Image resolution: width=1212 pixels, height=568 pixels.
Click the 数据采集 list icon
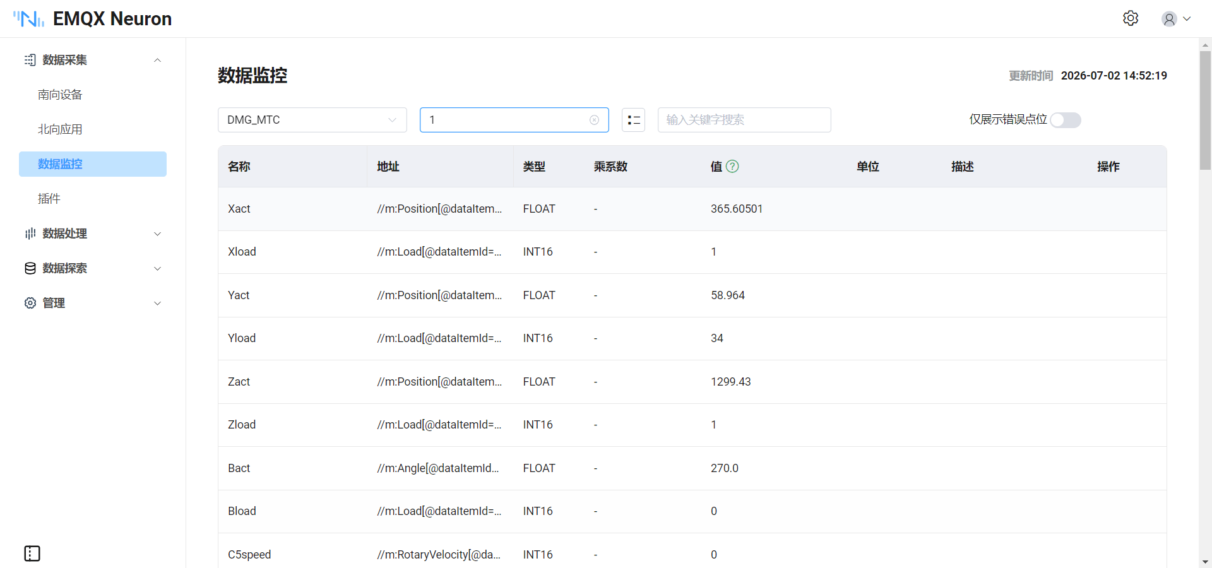point(30,60)
